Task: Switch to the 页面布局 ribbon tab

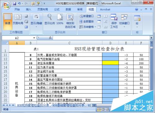Action: point(42,9)
